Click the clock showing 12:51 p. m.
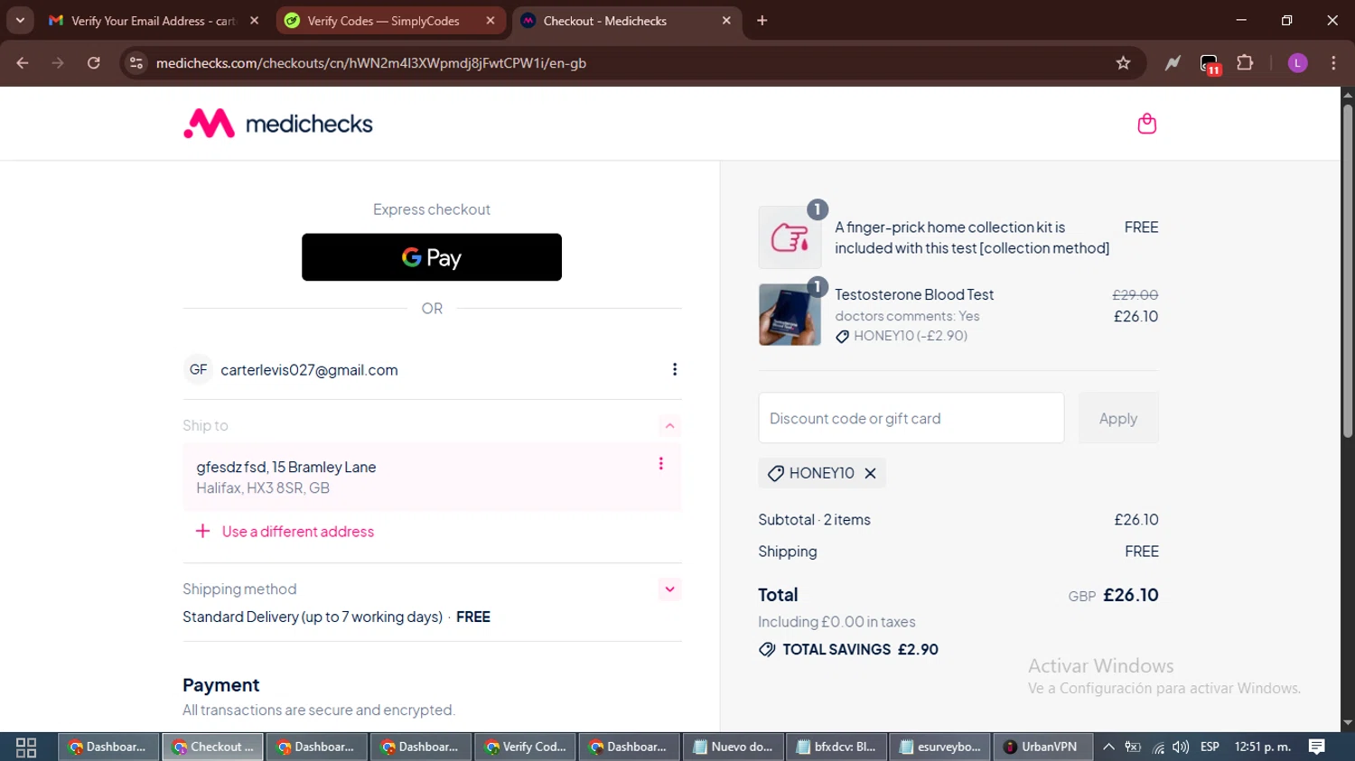 pos(1262,747)
